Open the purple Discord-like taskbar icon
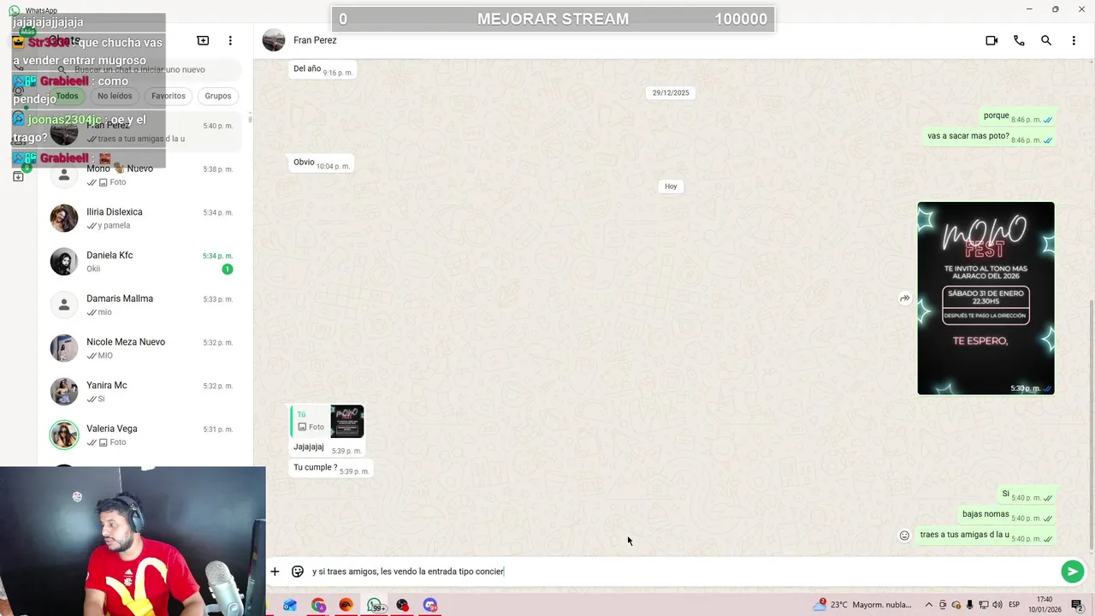Image resolution: width=1095 pixels, height=616 pixels. click(430, 605)
